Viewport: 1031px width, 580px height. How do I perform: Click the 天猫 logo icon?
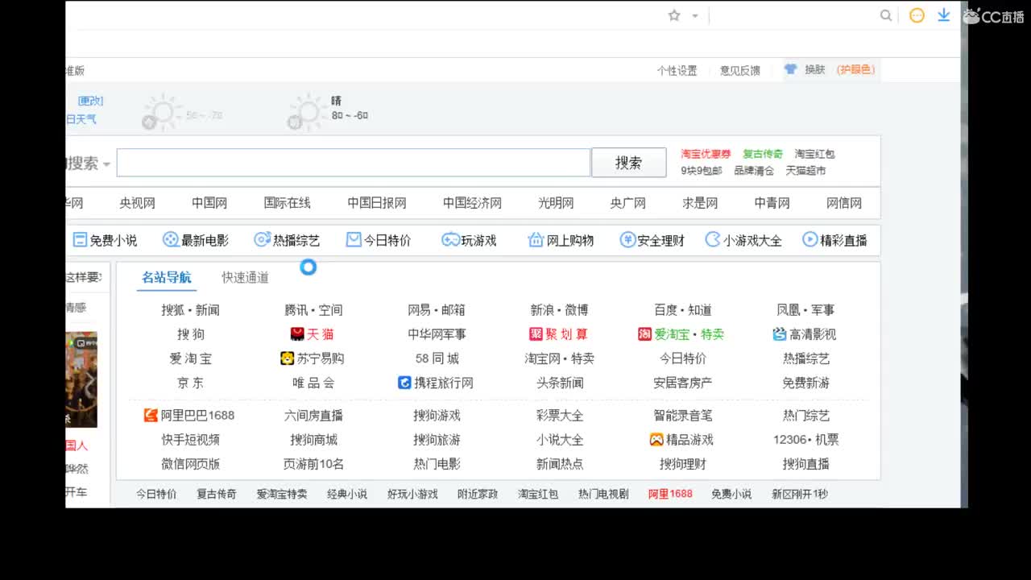(297, 333)
